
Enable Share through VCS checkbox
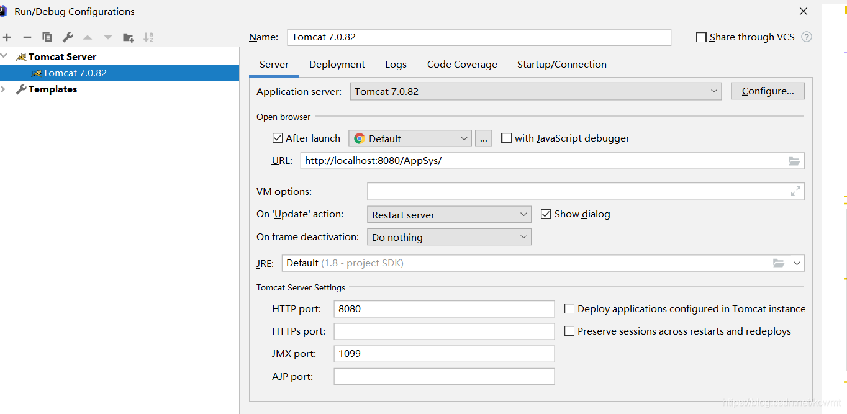(701, 37)
